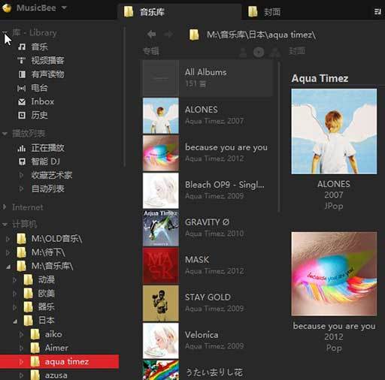Collapse the 计算机 section
The width and height of the screenshot is (385, 380).
coord(5,224)
